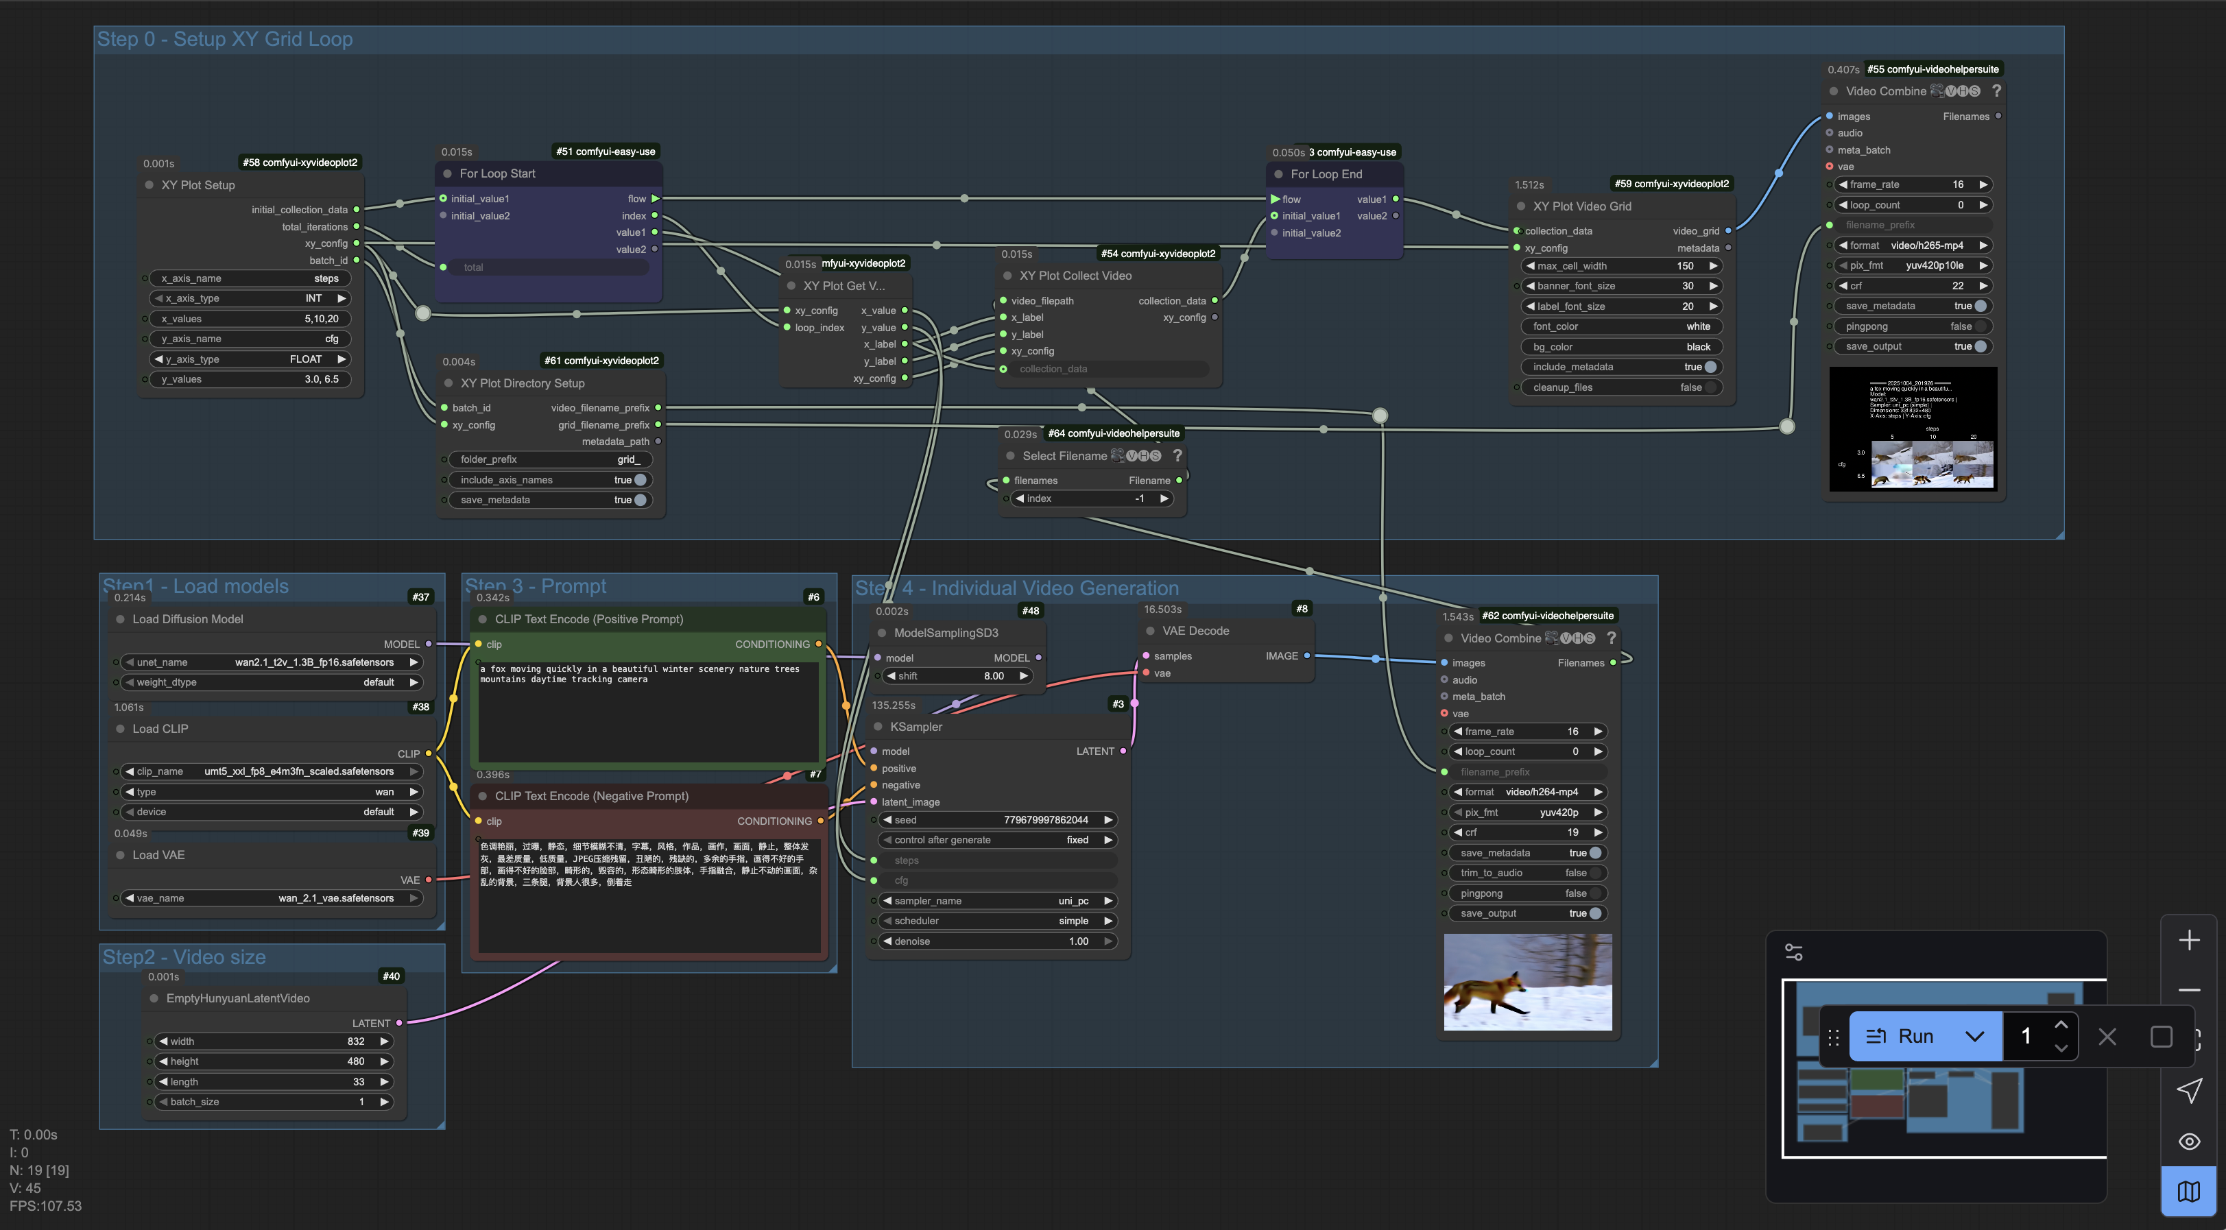Image resolution: width=2226 pixels, height=1230 pixels.
Task: Increment the shift 8.00 value arrow
Action: point(1023,676)
